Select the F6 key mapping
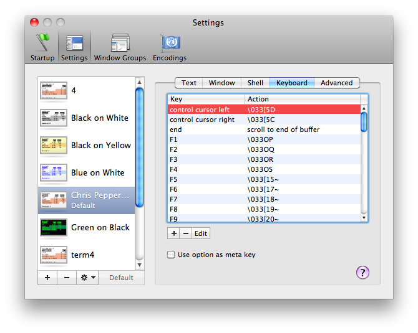 264,189
